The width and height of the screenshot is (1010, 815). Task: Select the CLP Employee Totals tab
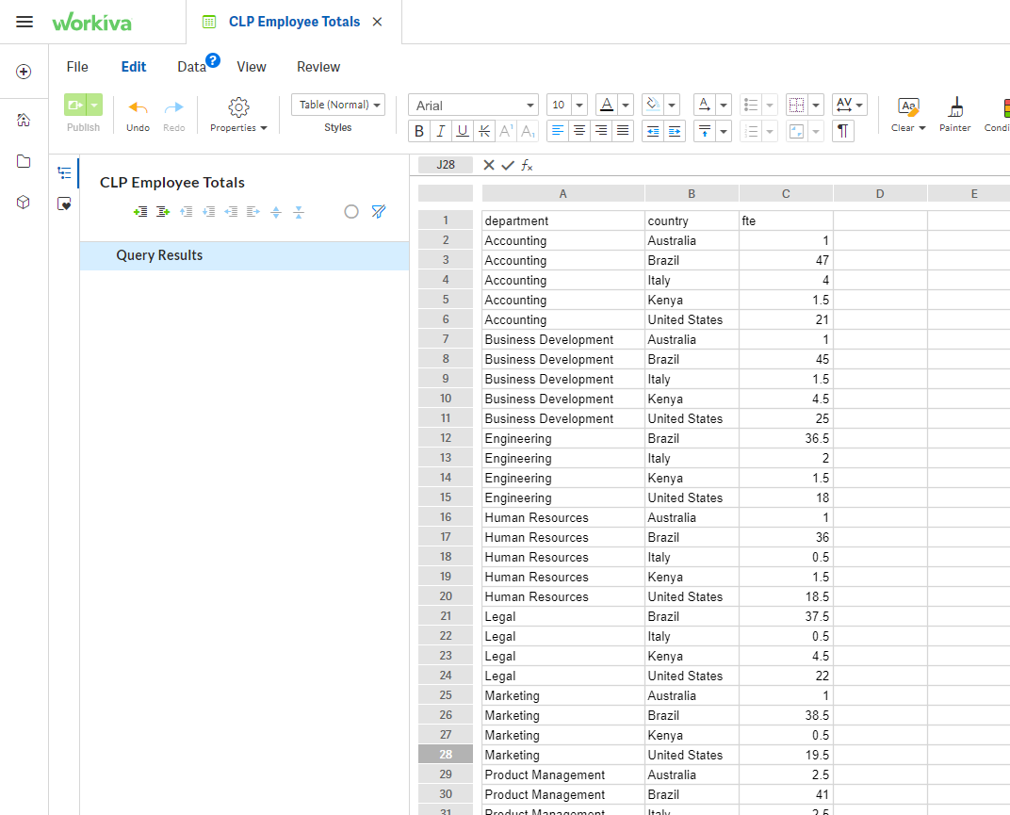294,22
